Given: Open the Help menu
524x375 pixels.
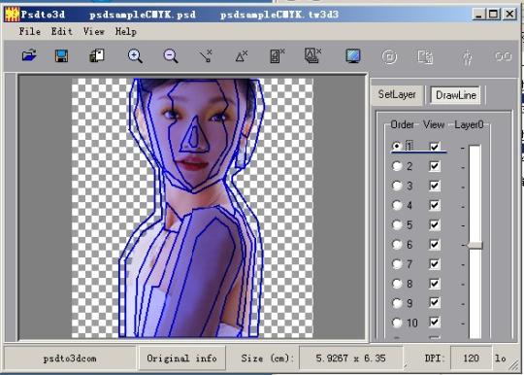Looking at the screenshot, I should (125, 31).
